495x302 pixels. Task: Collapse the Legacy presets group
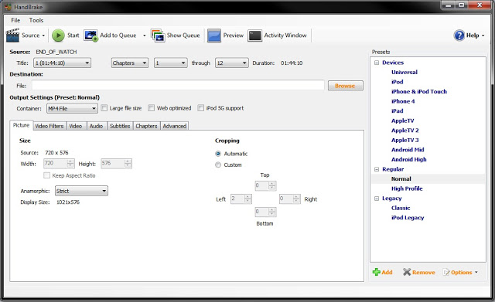coord(377,199)
